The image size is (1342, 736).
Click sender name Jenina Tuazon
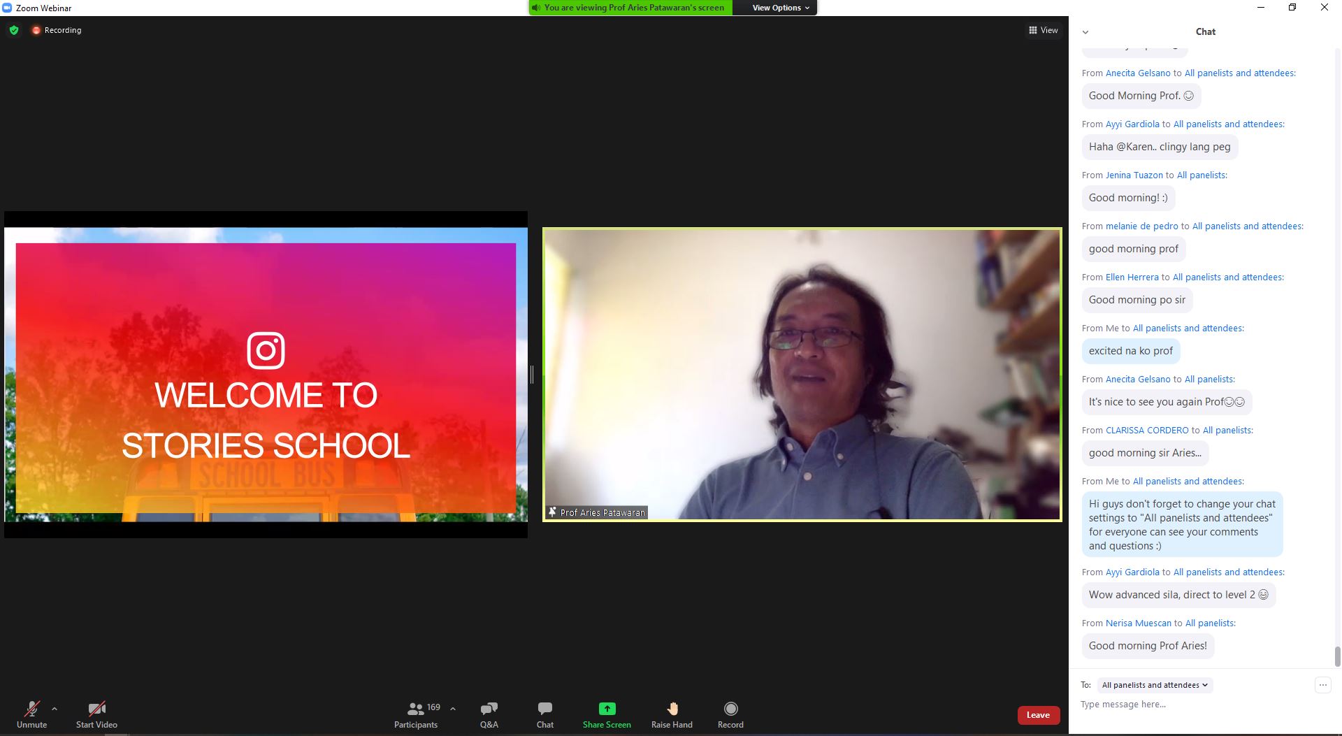click(x=1134, y=175)
